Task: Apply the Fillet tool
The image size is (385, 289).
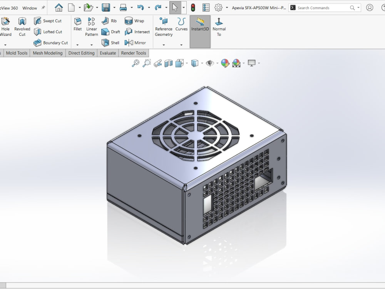Action: [78, 24]
